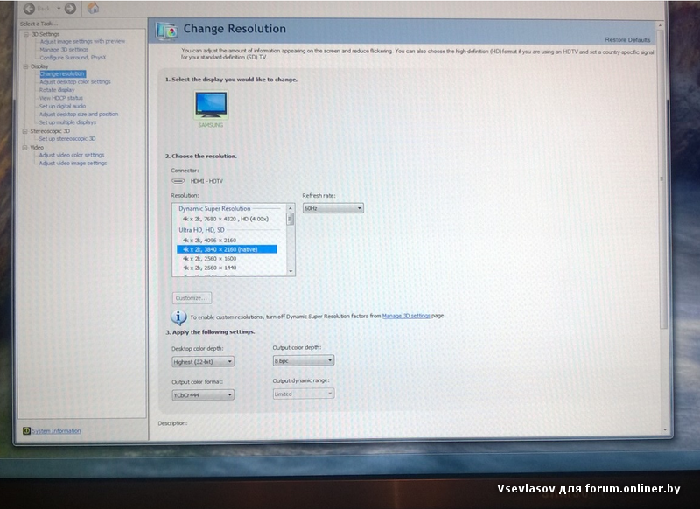Select 2560 × 1600 resolution
Image resolution: width=700 pixels, height=509 pixels.
click(209, 259)
